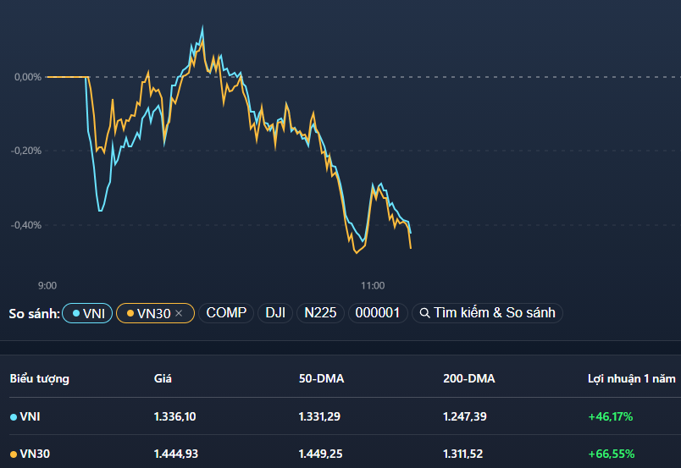The image size is (681, 468).
Task: Open the VN30 symbol in the table row
Action: coord(35,454)
